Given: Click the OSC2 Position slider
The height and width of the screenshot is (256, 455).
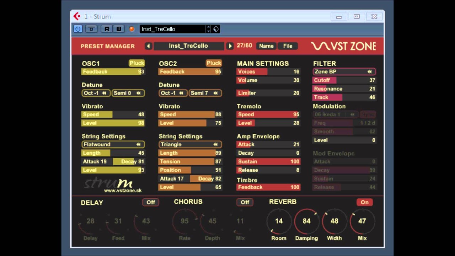Looking at the screenshot, I should point(190,170).
